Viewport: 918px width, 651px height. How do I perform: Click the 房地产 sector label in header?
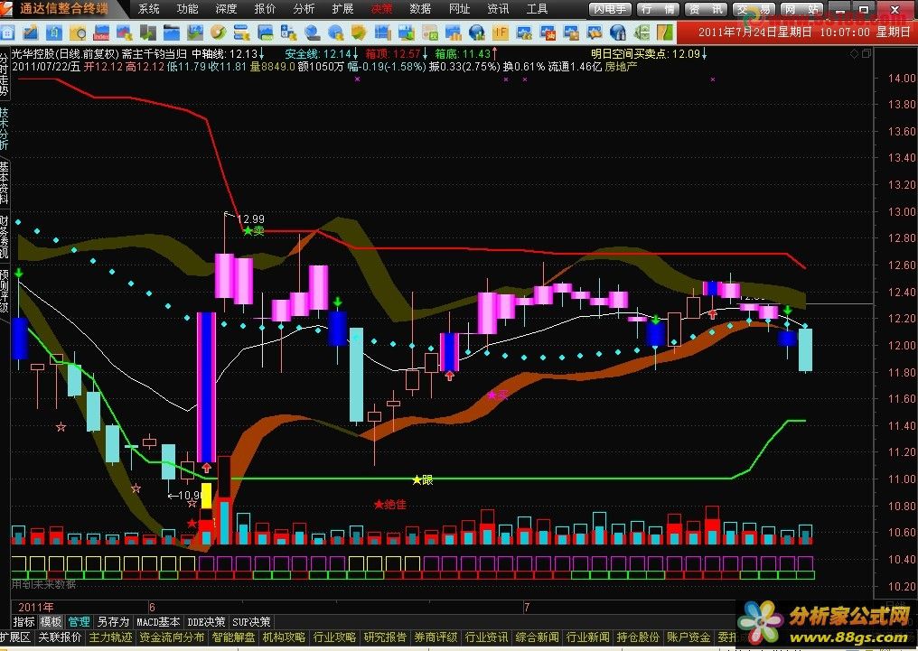621,67
